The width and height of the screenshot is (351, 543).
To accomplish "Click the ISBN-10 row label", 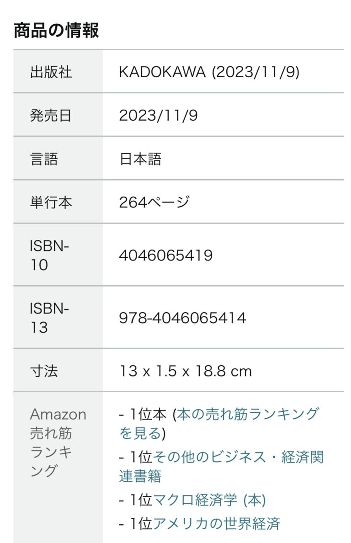I will pos(49,256).
